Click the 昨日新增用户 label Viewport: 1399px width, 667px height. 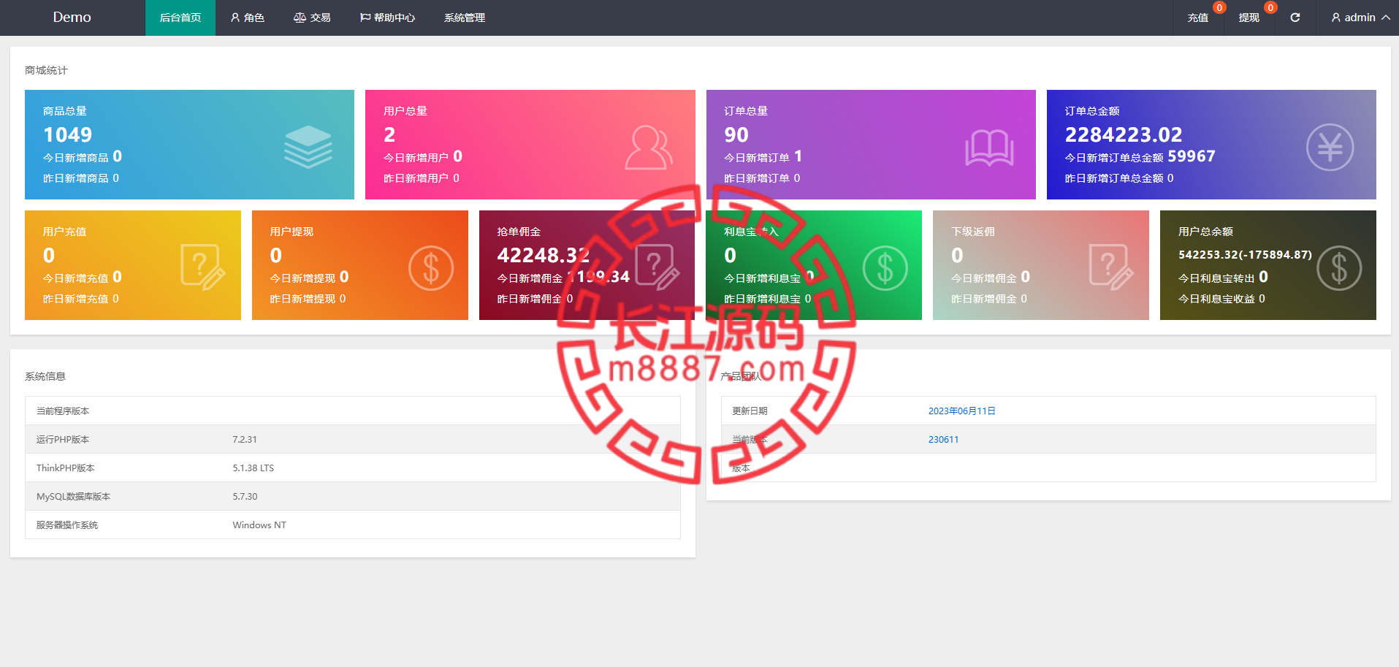pyautogui.click(x=416, y=178)
